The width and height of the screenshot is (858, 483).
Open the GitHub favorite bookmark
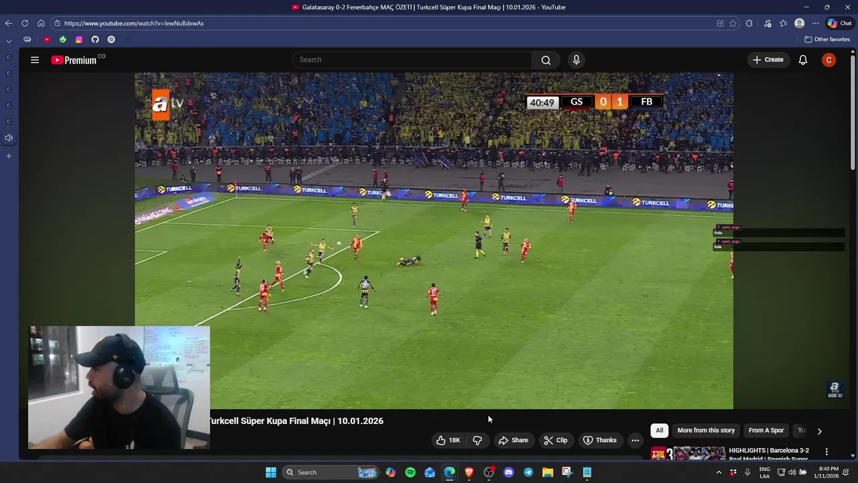[x=95, y=40]
